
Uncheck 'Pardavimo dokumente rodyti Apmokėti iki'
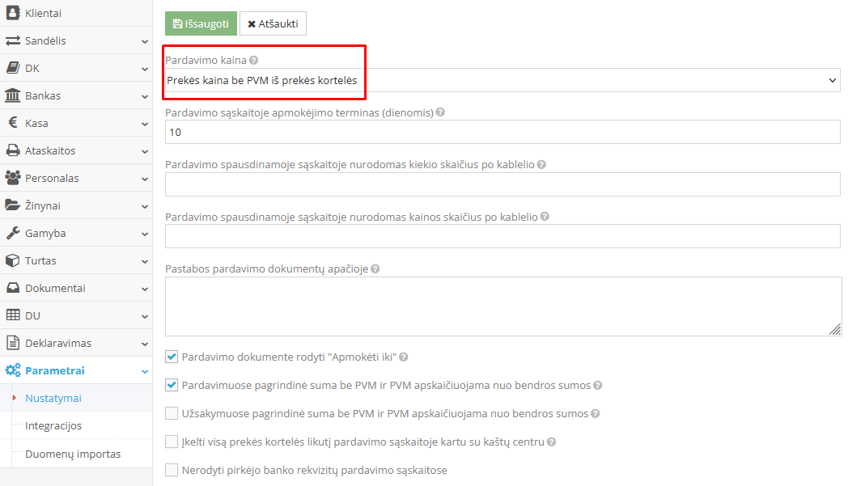click(172, 357)
